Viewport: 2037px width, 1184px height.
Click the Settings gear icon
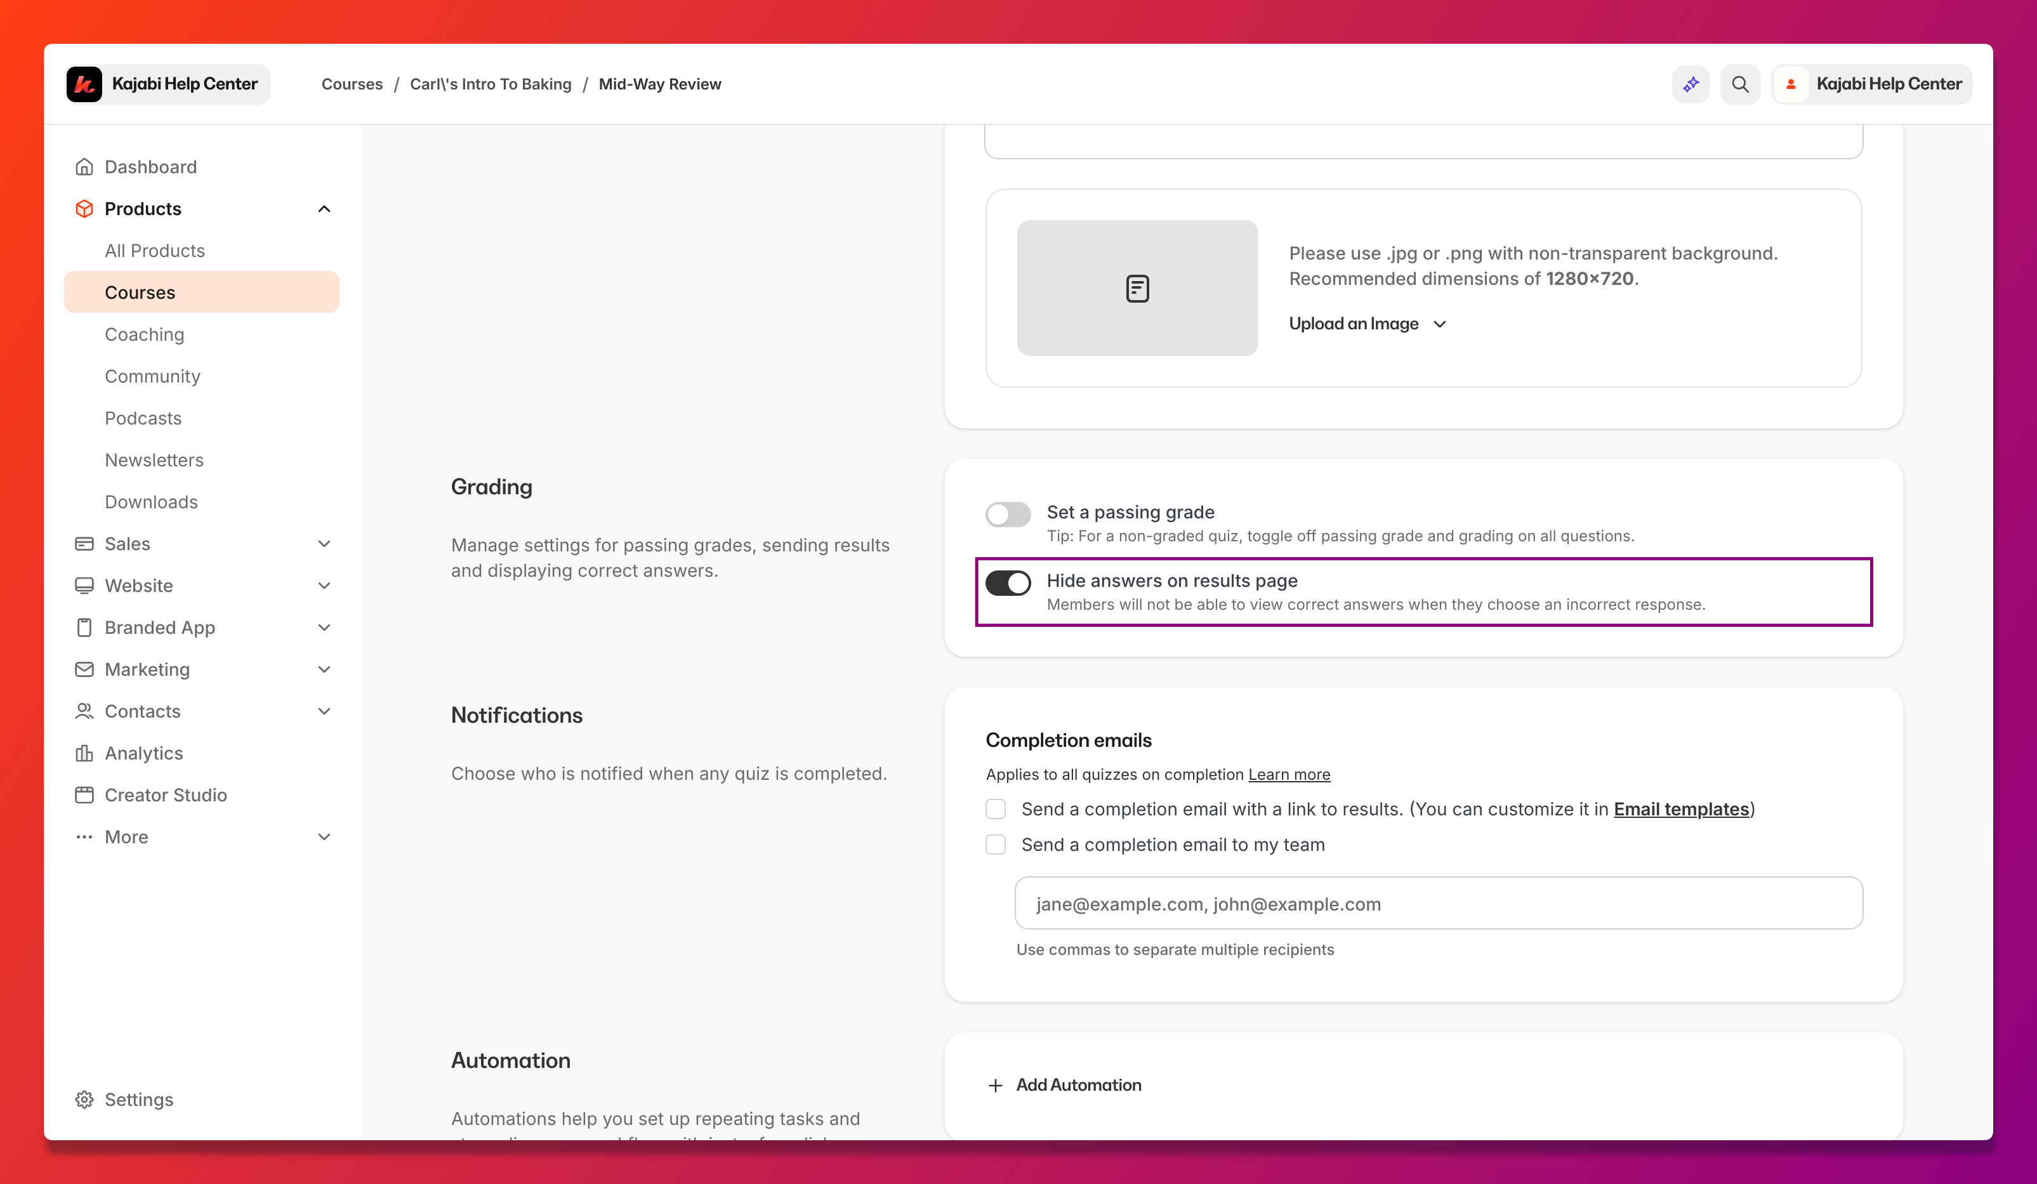coord(84,1099)
